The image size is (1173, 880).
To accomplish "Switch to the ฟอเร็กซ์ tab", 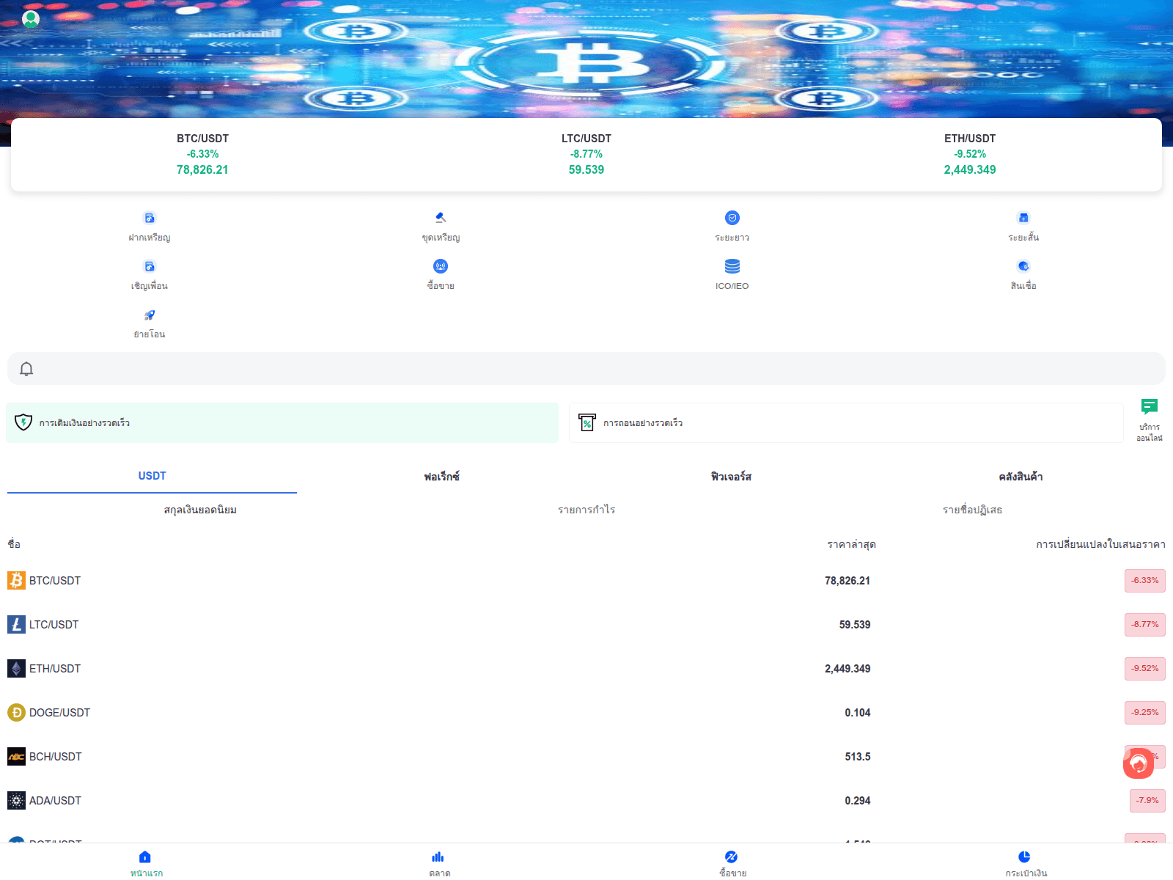I will coord(441,476).
